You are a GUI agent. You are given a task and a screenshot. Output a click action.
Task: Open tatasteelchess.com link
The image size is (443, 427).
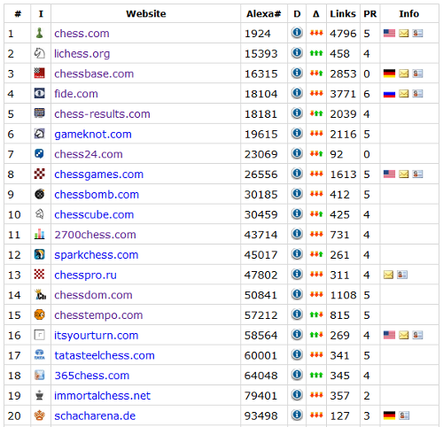coord(105,355)
